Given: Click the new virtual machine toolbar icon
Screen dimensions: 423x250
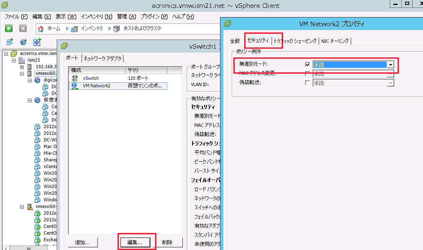Looking at the screenshot, I should click(x=10, y=42).
